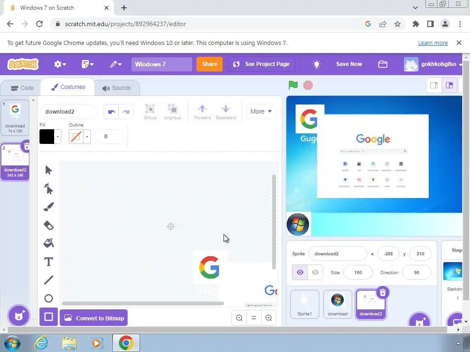Open the Tutorials lightbulb
The width and height of the screenshot is (470, 352).
317,64
